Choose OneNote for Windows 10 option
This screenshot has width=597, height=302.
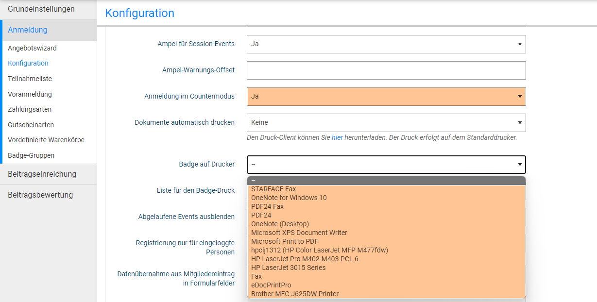point(289,198)
